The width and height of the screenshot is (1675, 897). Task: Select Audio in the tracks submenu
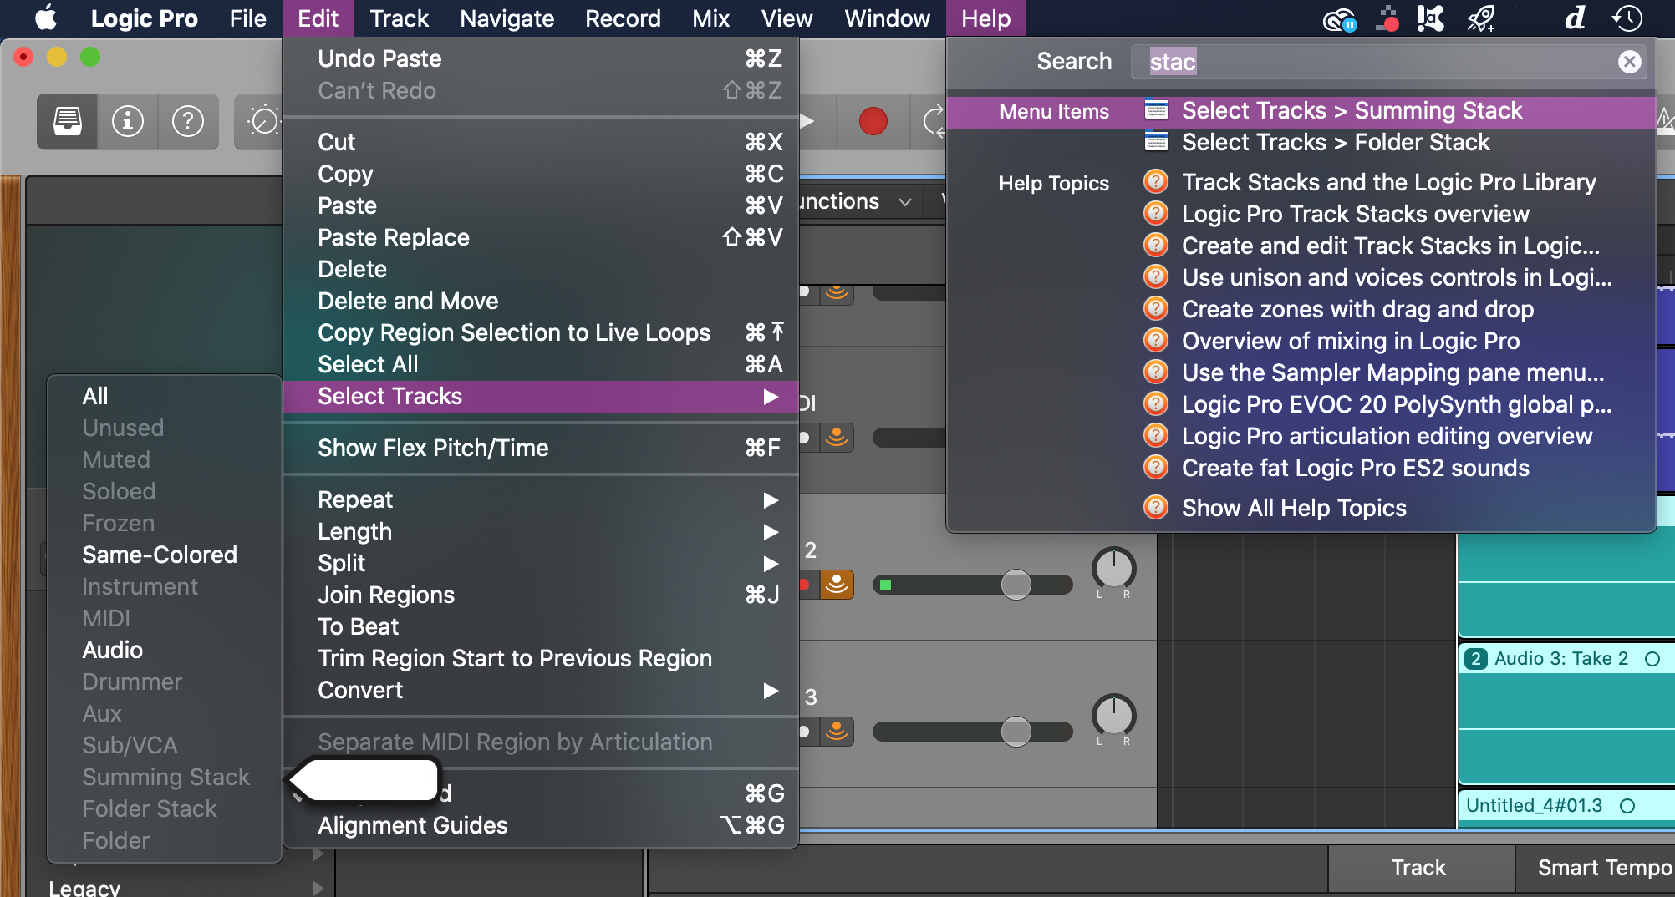tap(165, 650)
